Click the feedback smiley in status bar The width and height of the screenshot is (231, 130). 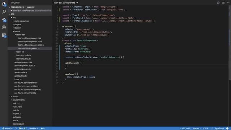coord(227,129)
